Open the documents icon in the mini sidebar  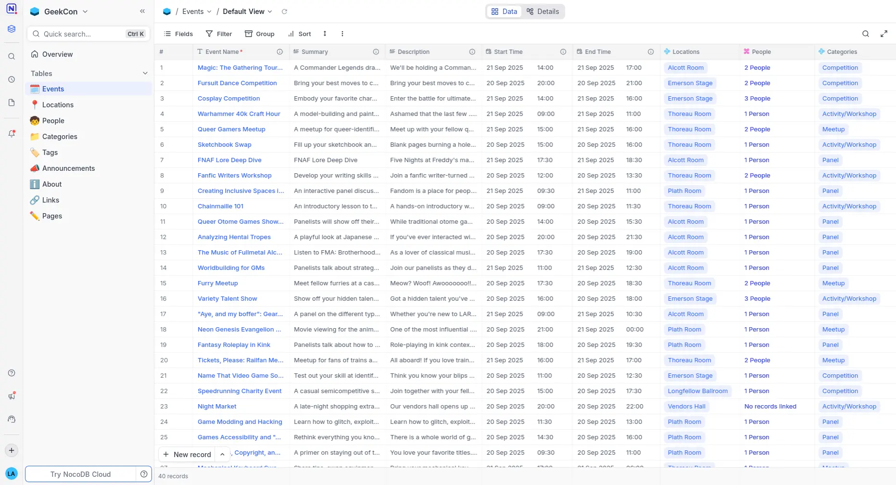tap(12, 102)
